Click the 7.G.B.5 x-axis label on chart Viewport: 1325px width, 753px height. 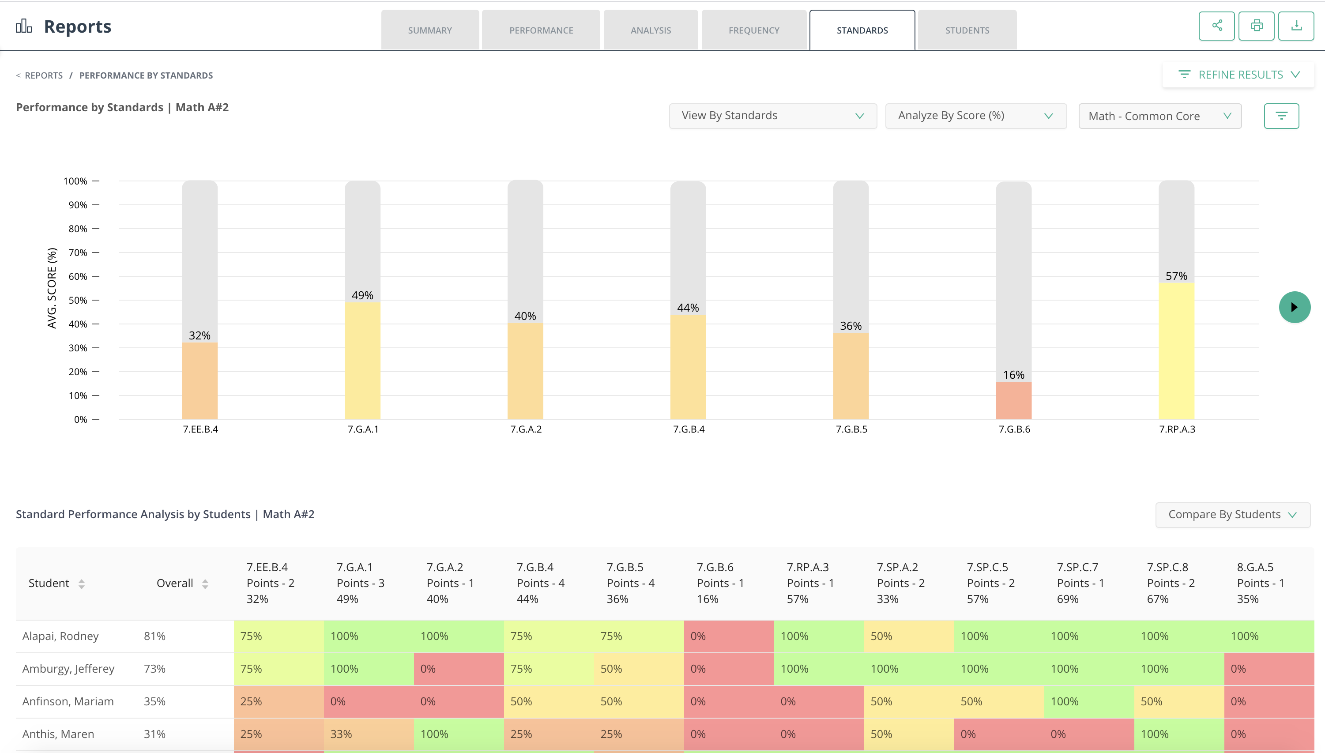(851, 429)
